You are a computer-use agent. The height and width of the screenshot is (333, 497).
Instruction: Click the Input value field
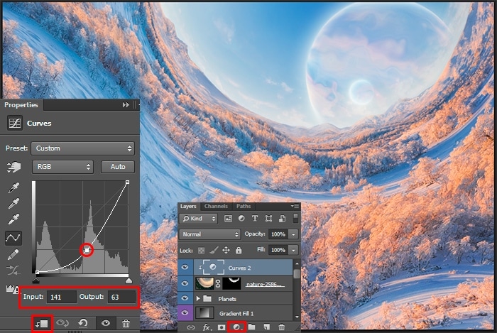click(x=61, y=297)
